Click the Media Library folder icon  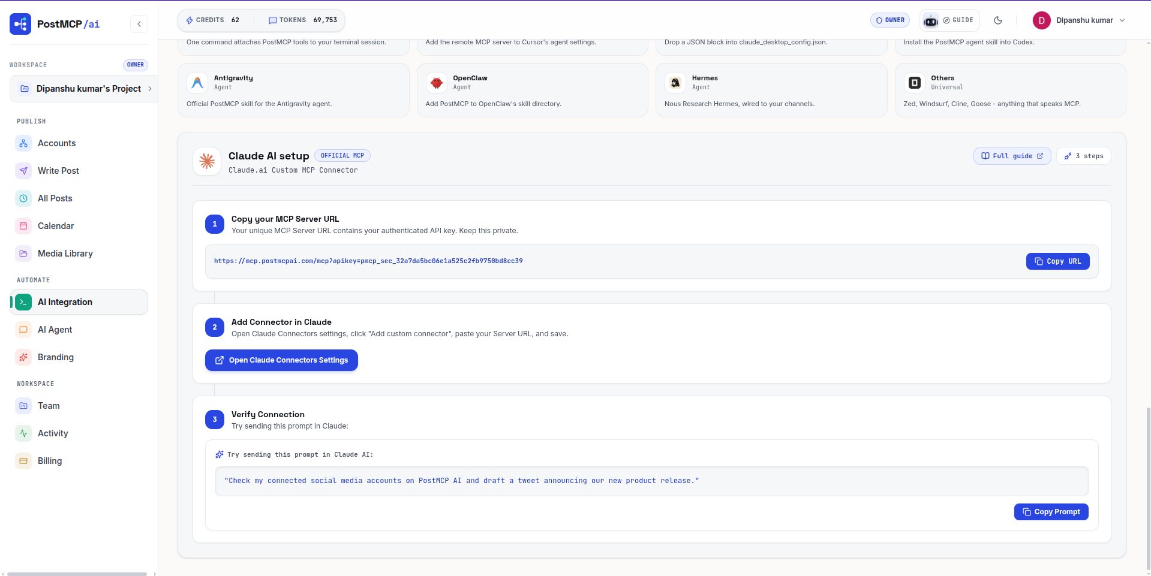[x=23, y=254]
